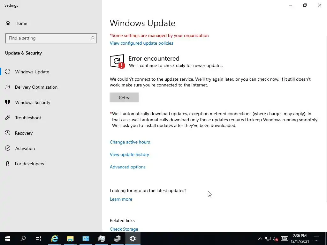Switch to the monitor chart app on taskbar

101,239
